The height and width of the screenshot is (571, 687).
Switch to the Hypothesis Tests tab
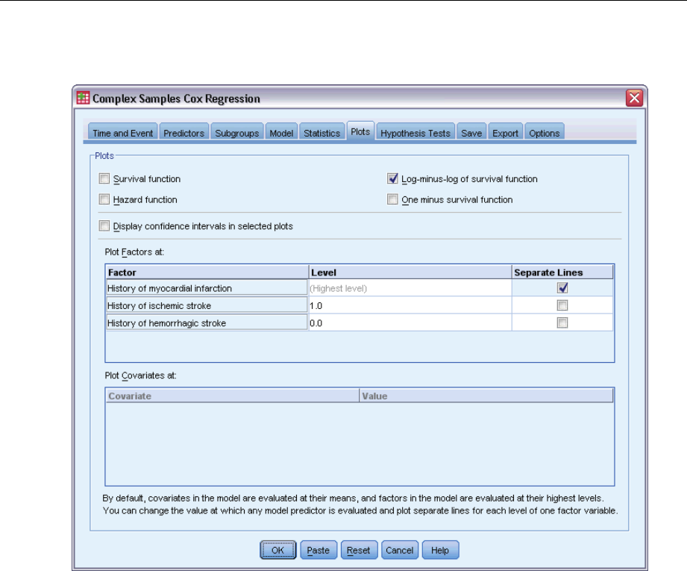coord(415,133)
